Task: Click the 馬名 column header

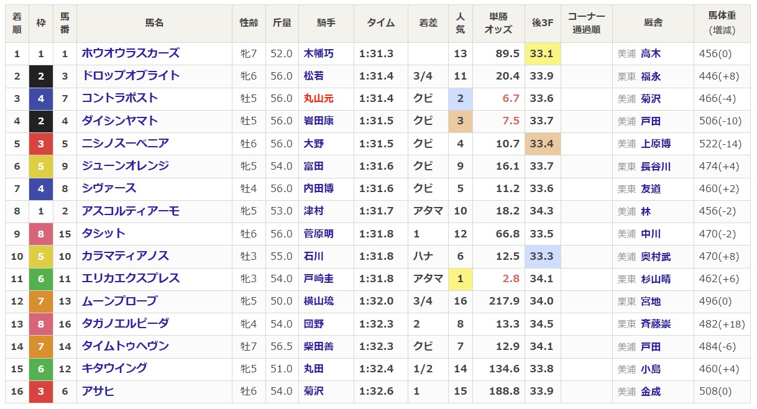Action: pyautogui.click(x=154, y=23)
